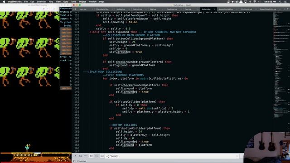Switch to the Taxi.lua tab
Image resolution: width=290 pixels, height=163 pixels.
(188, 9)
